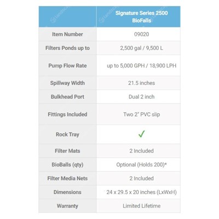Click the Limited Lifetime warranty value

141,206
